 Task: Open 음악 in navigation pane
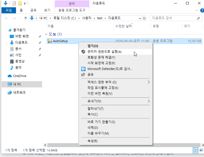pyautogui.click(x=18, y=68)
